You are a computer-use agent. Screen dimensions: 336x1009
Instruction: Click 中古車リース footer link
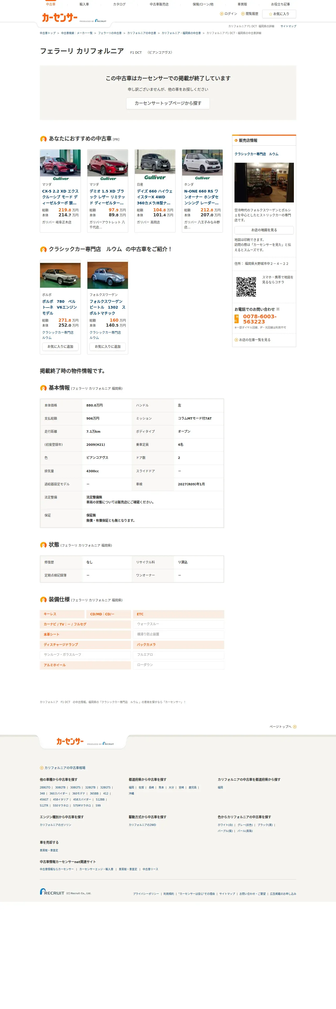pos(150,869)
